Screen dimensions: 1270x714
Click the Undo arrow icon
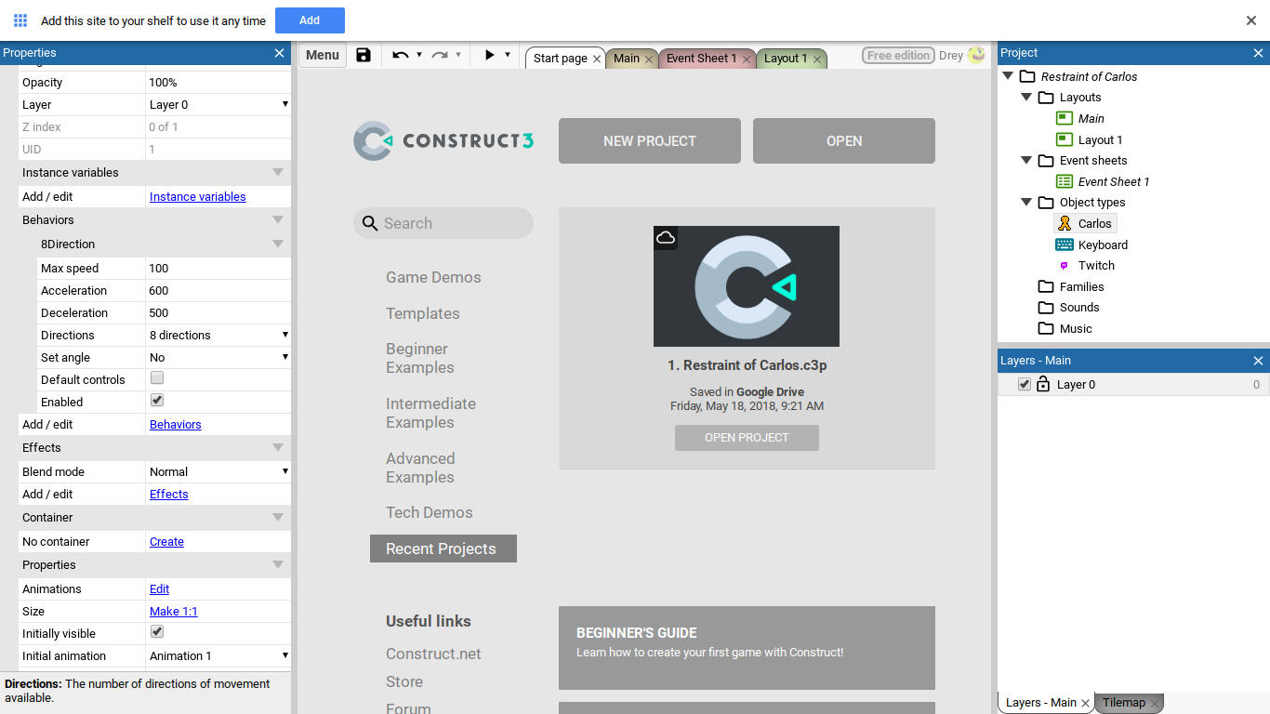tap(400, 56)
